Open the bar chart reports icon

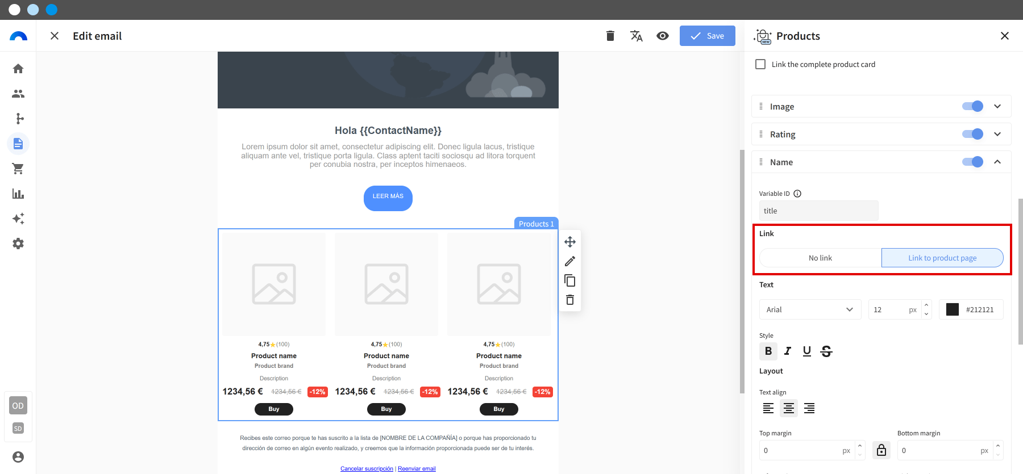click(18, 194)
